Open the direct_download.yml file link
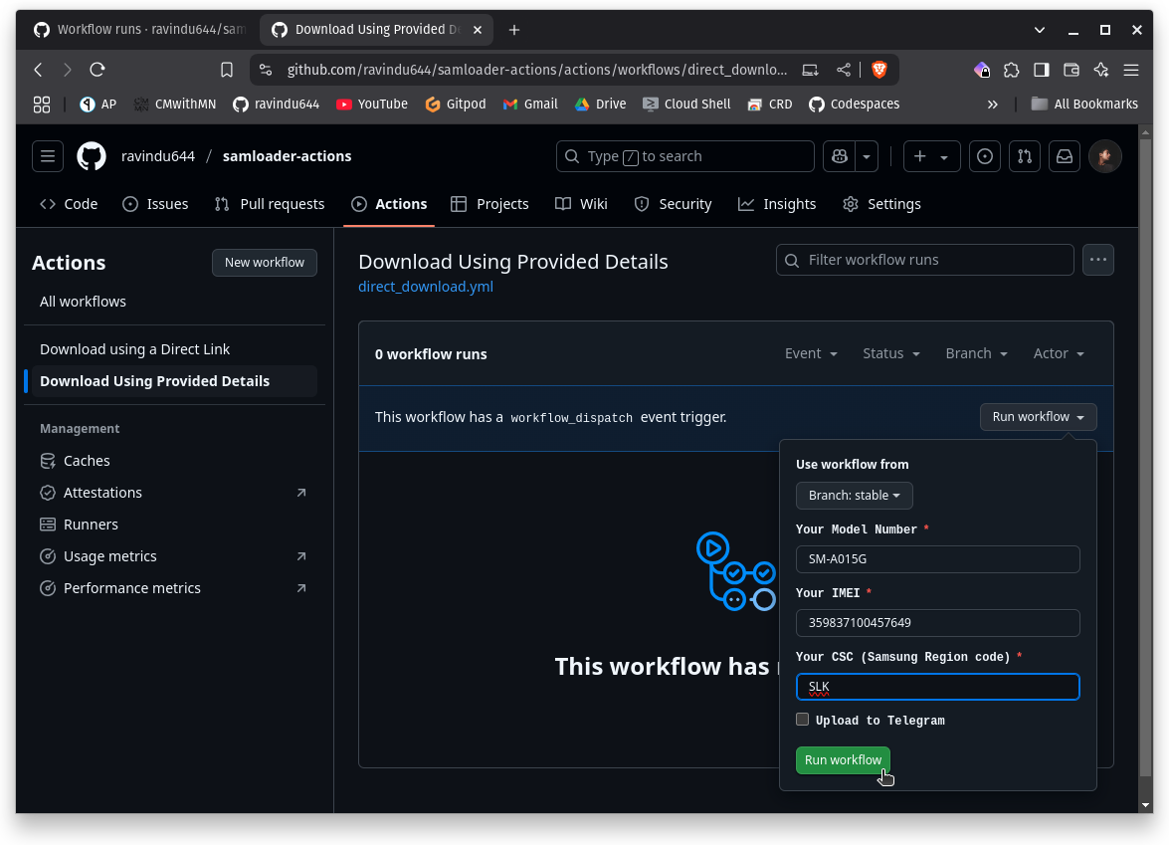The image size is (1169, 845). coord(426,287)
